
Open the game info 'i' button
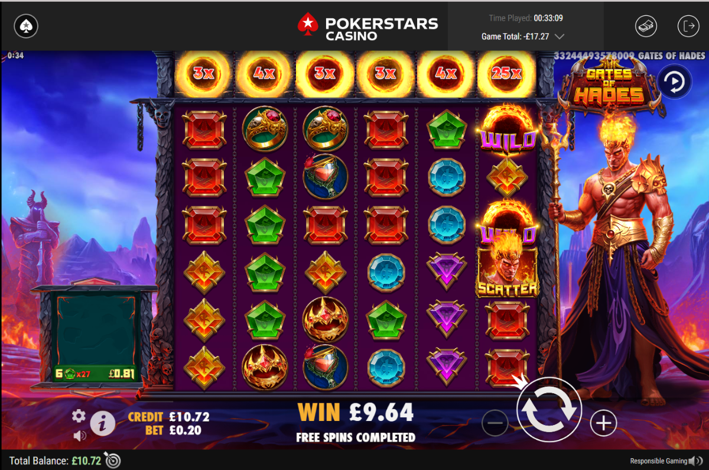pos(103,423)
